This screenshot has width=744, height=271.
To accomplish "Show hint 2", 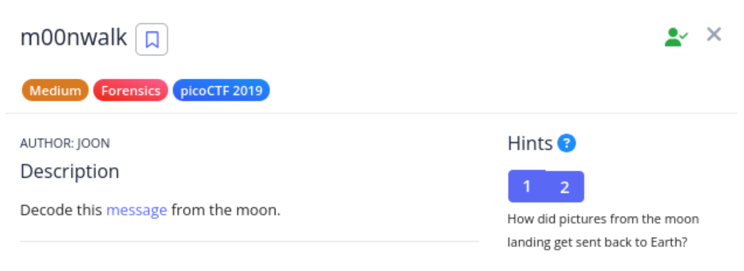I will tap(565, 187).
